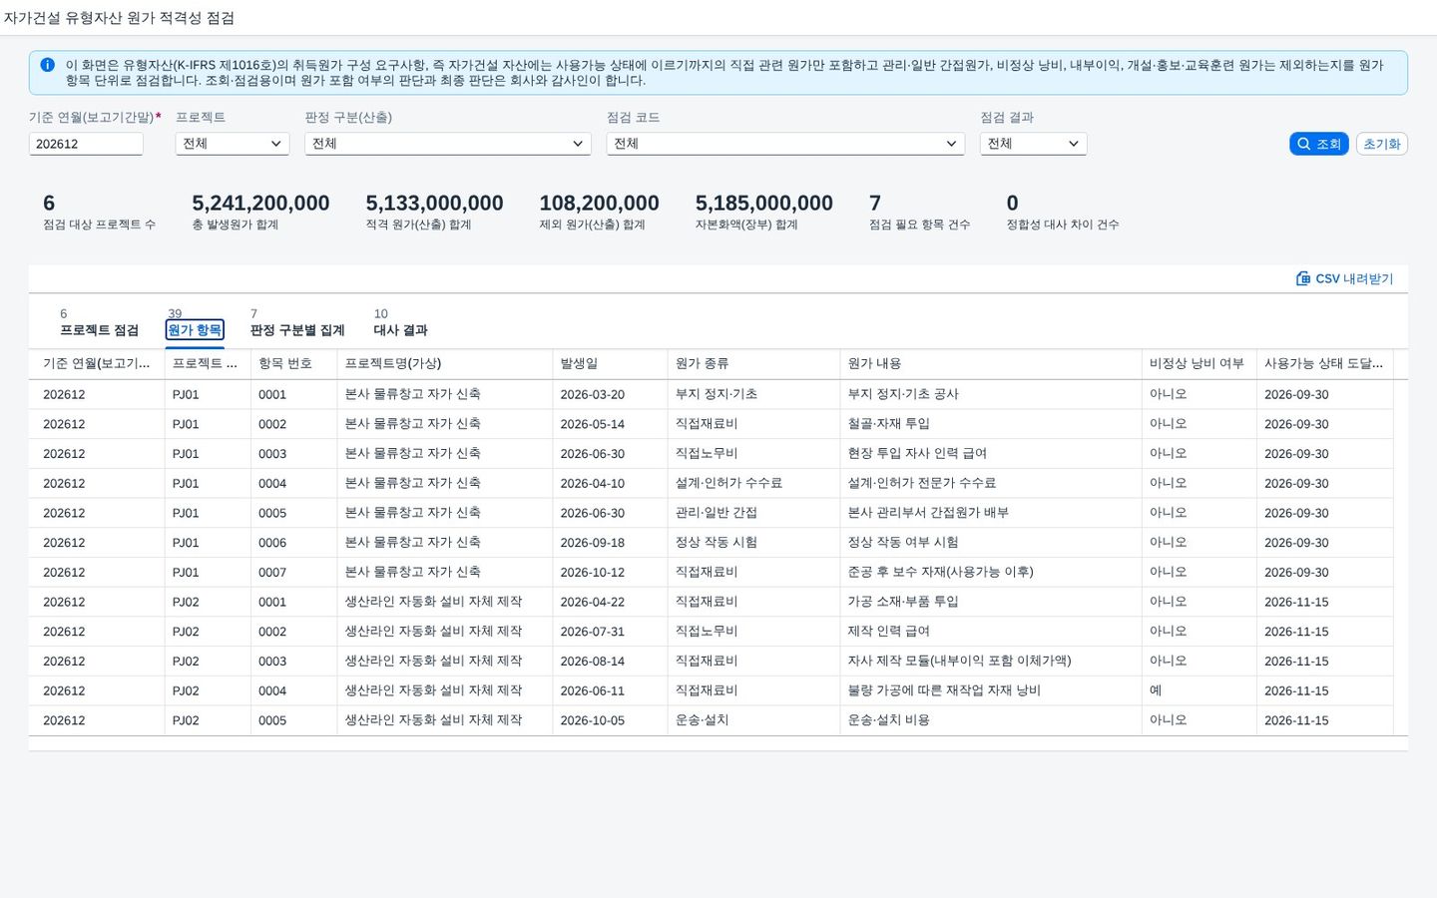The width and height of the screenshot is (1437, 898).
Task: Click the CSV download icon
Action: click(x=1303, y=278)
